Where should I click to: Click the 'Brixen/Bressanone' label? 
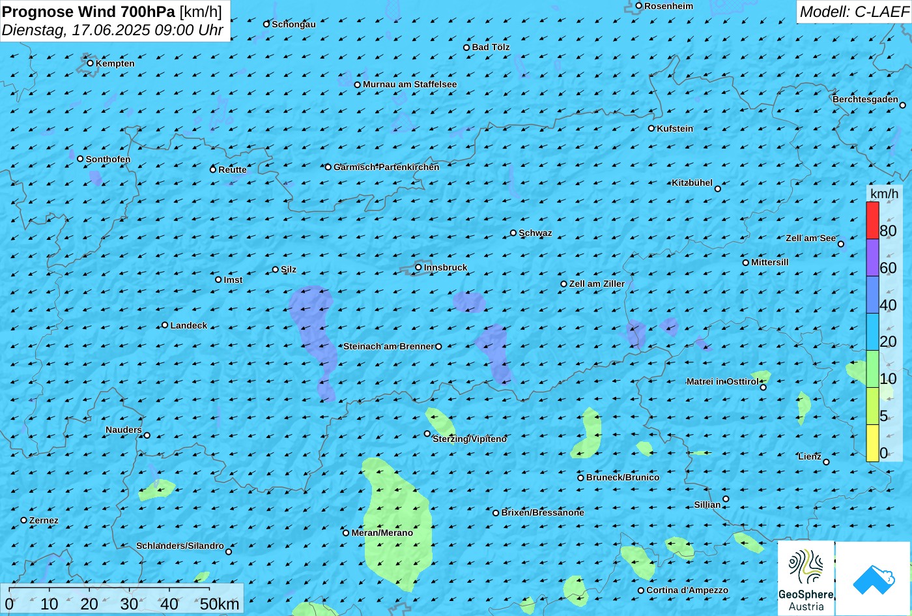[x=543, y=512]
